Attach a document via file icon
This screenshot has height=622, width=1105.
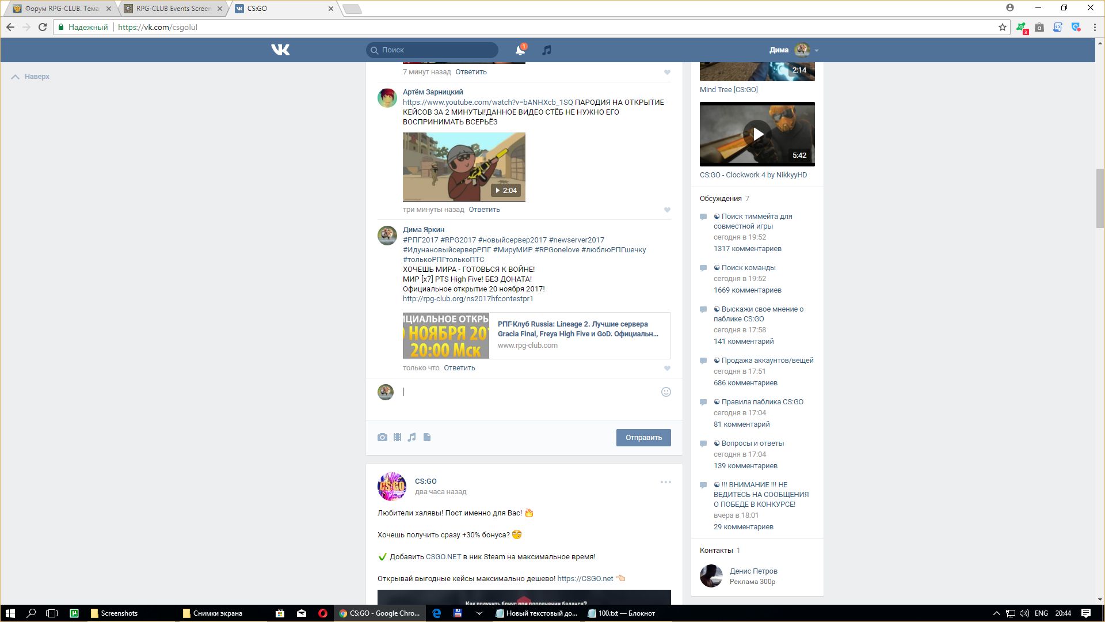click(x=427, y=438)
